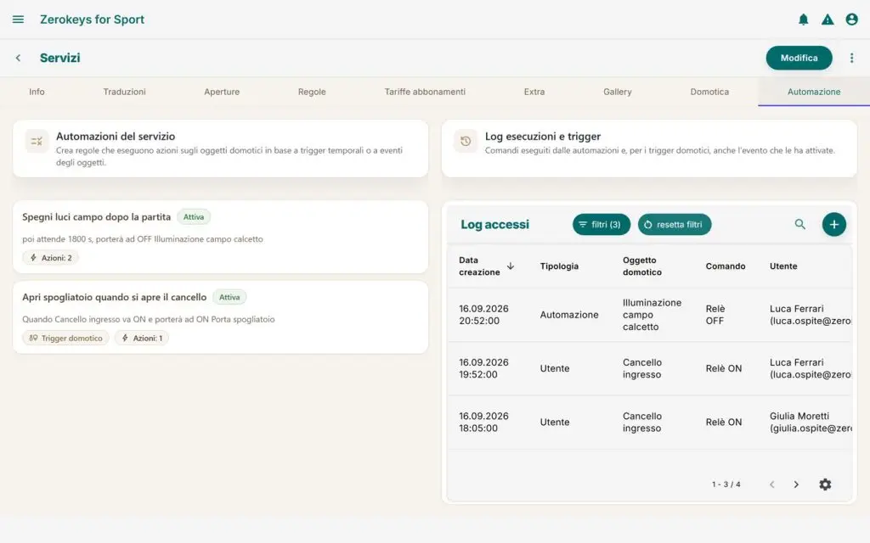Image resolution: width=870 pixels, height=543 pixels.
Task: Open the Gallery tab
Action: point(618,92)
